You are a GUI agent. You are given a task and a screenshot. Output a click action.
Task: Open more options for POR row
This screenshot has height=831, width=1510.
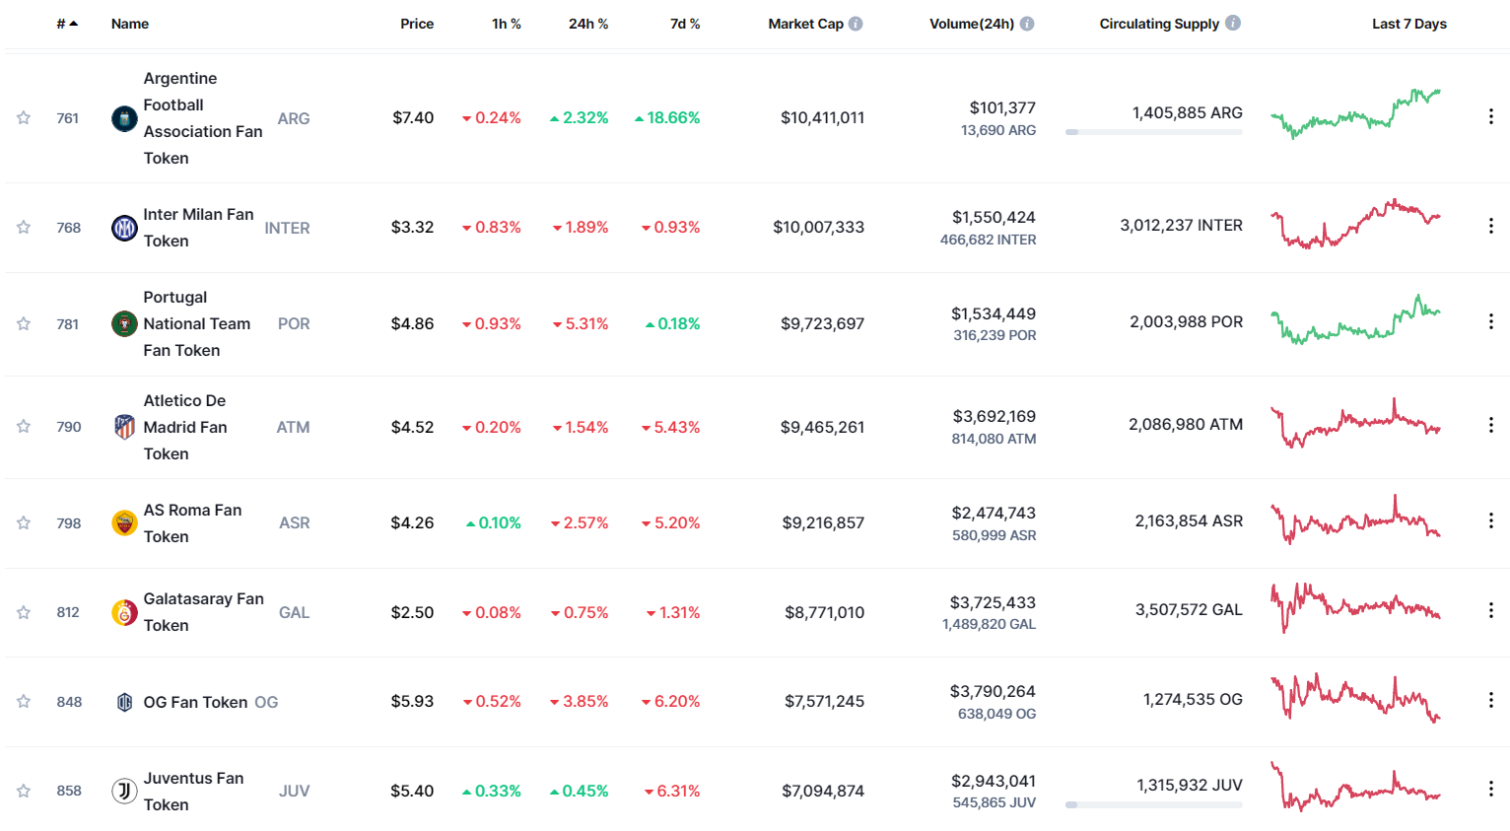(1490, 322)
